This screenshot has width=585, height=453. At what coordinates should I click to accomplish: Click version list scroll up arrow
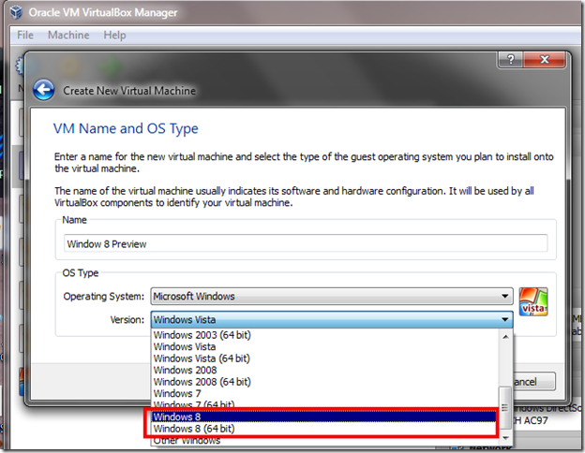coord(505,336)
